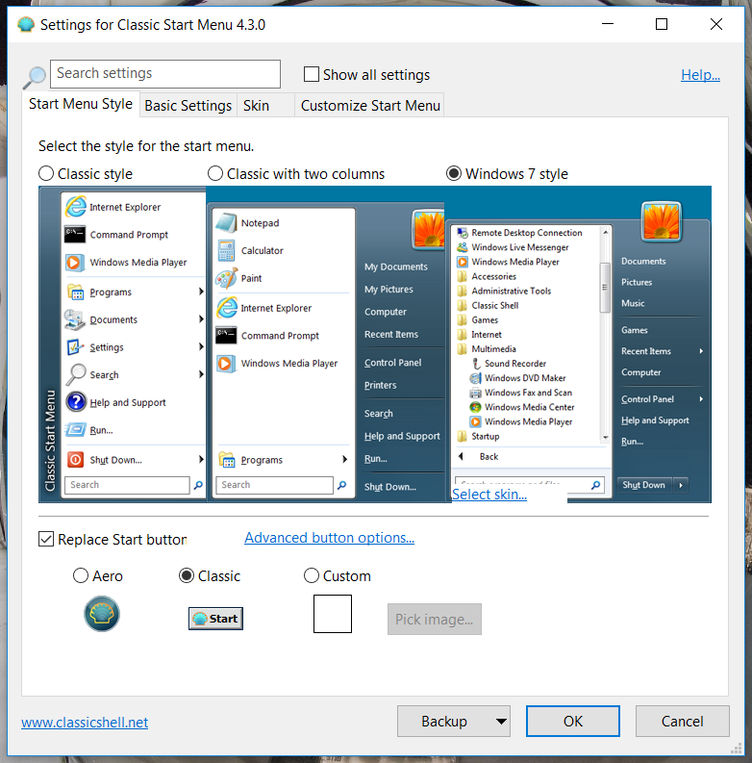752x763 pixels.
Task: Open Advanced button options link
Action: click(329, 538)
